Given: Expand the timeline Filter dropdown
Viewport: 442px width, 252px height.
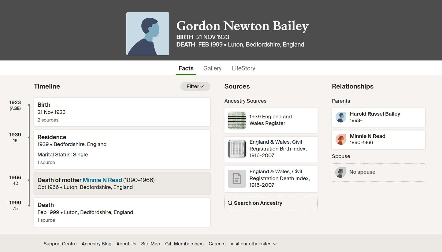Looking at the screenshot, I should tap(195, 86).
